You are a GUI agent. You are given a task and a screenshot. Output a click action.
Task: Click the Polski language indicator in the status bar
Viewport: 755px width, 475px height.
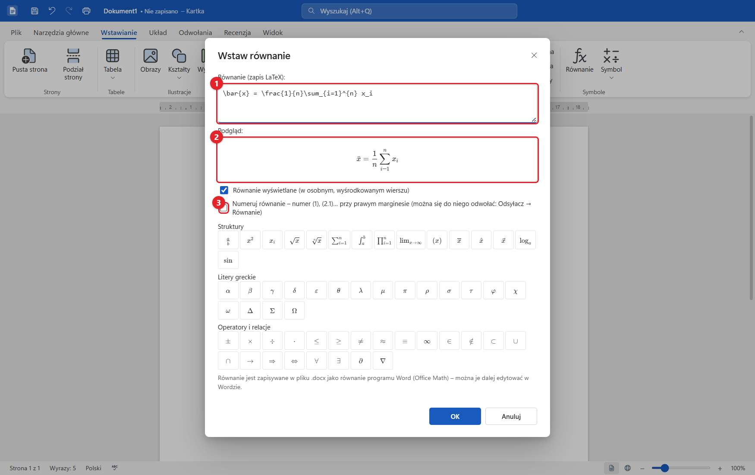pos(93,468)
